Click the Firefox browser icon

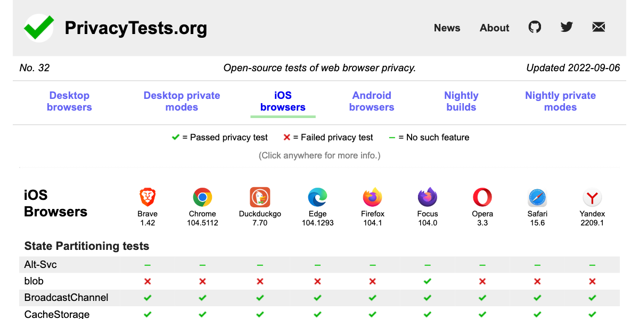point(372,196)
